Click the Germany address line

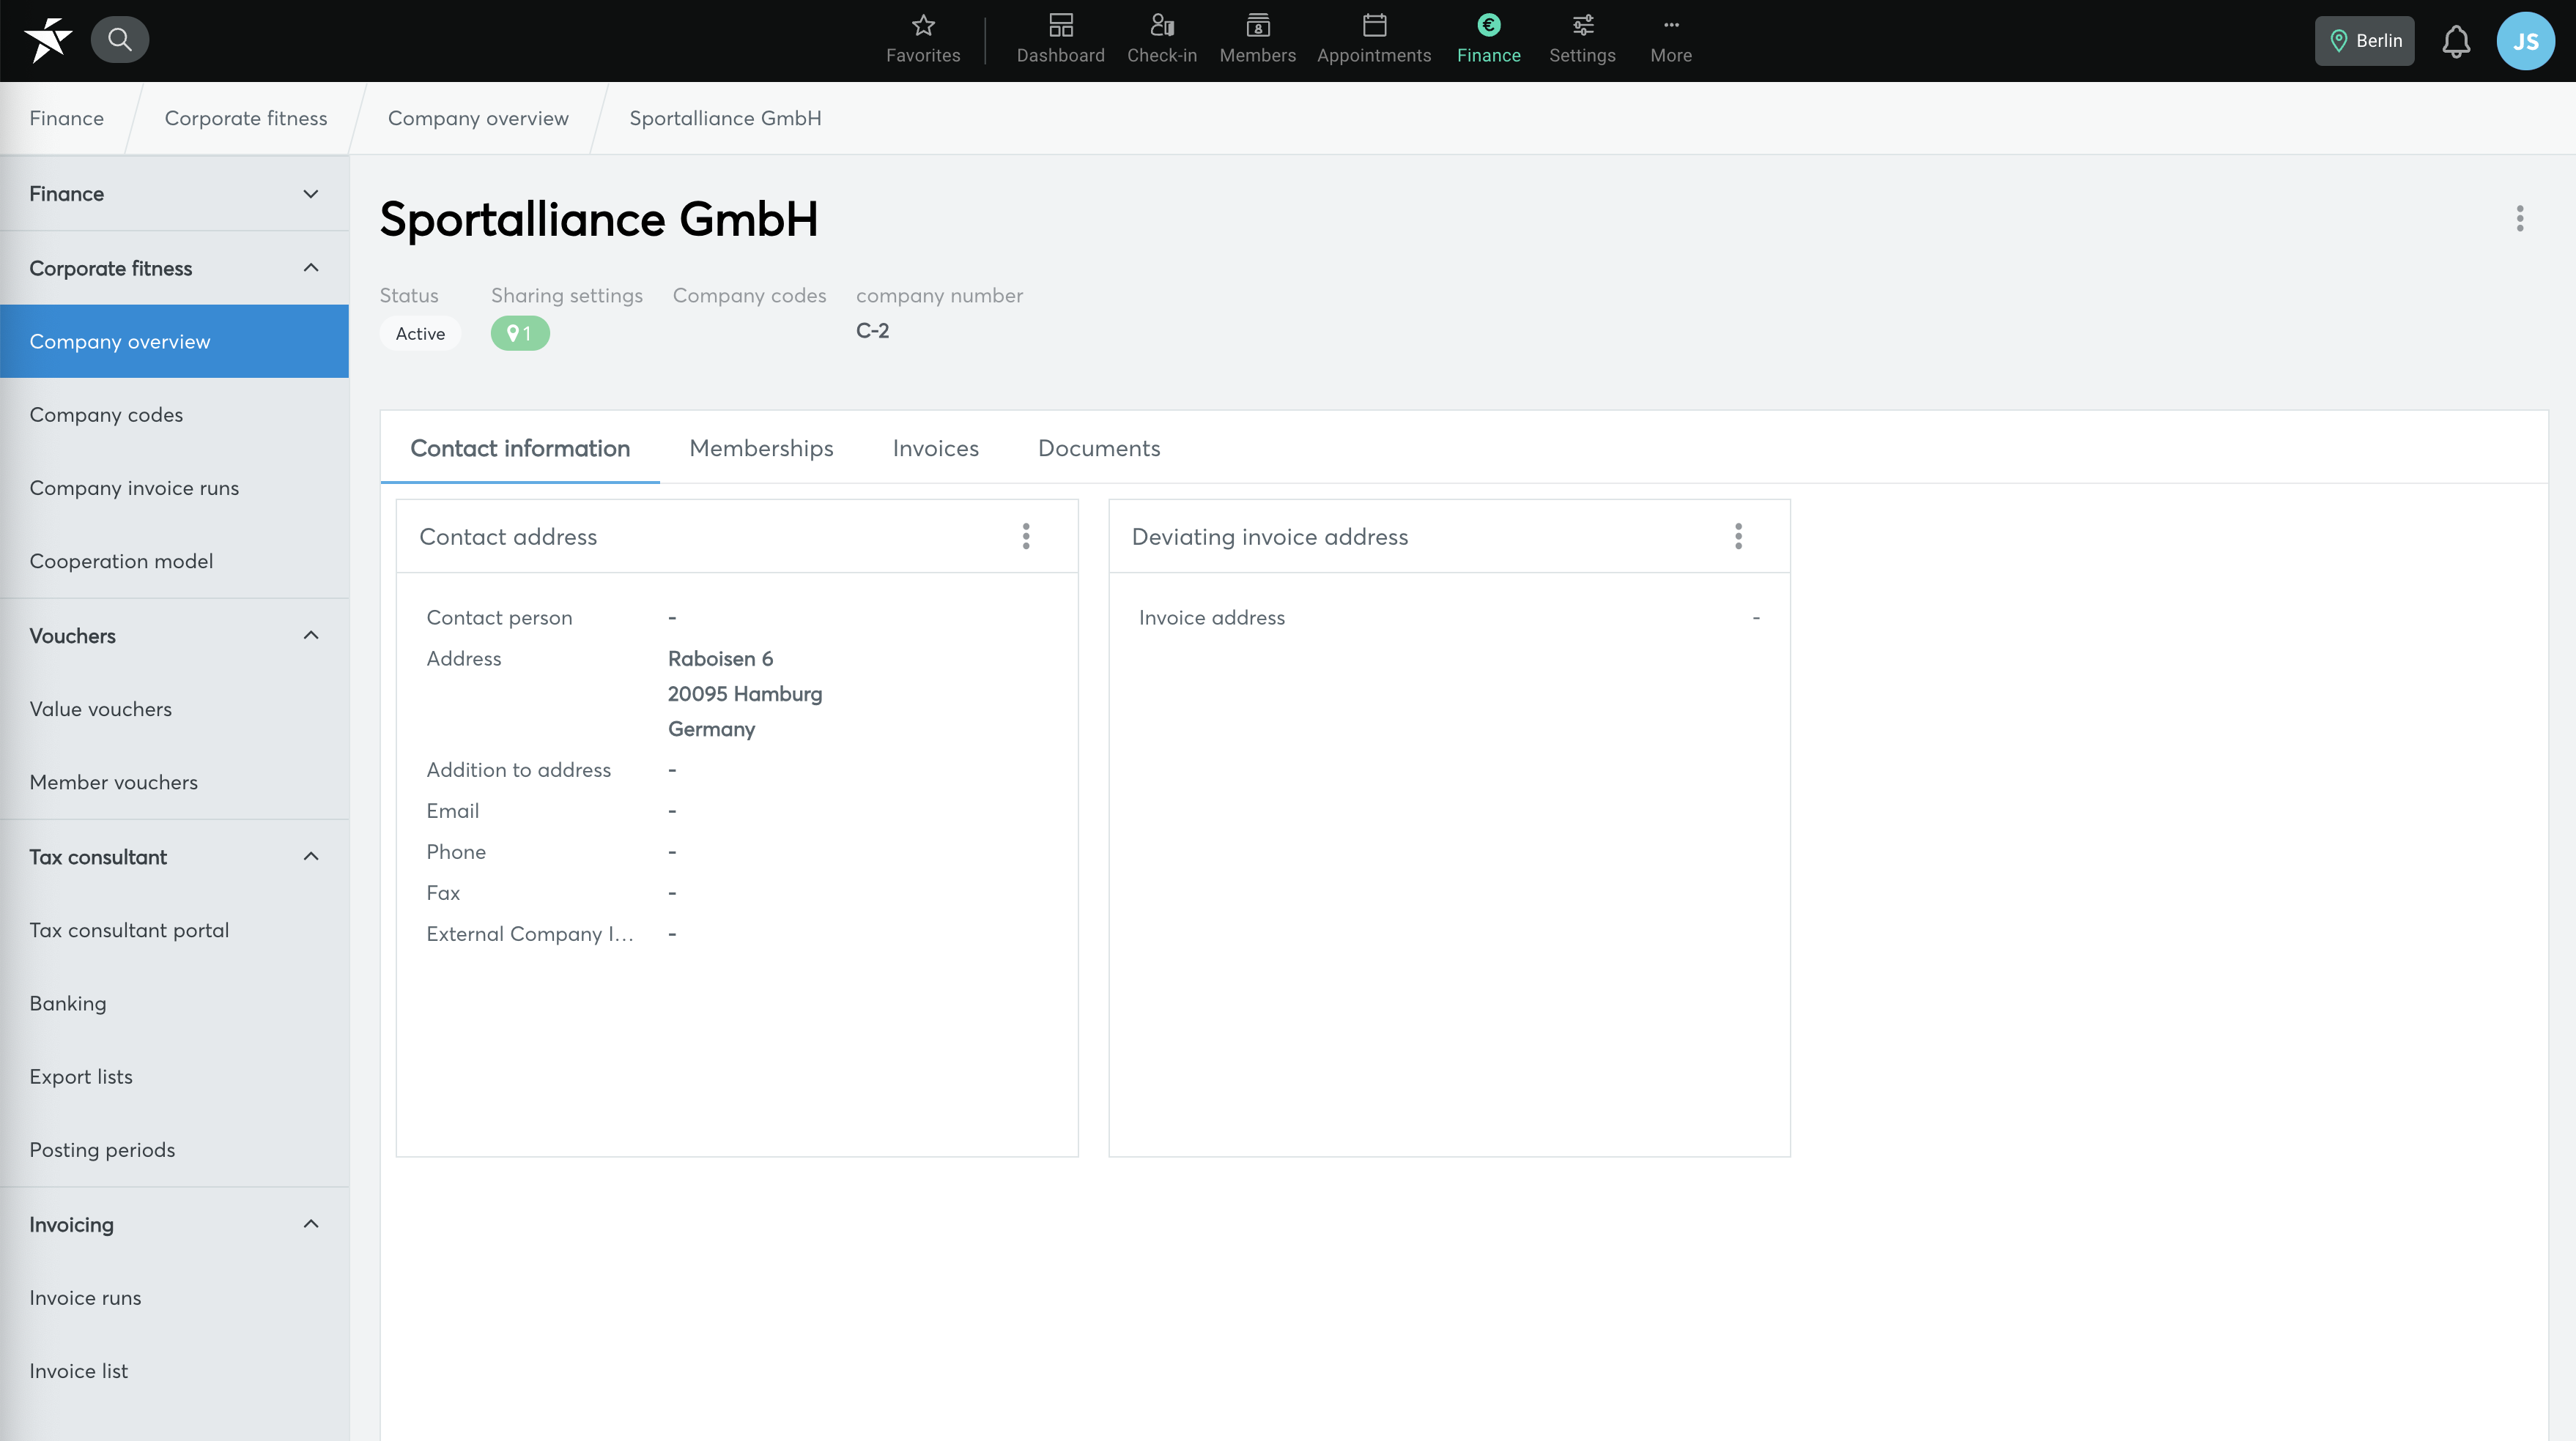(711, 729)
